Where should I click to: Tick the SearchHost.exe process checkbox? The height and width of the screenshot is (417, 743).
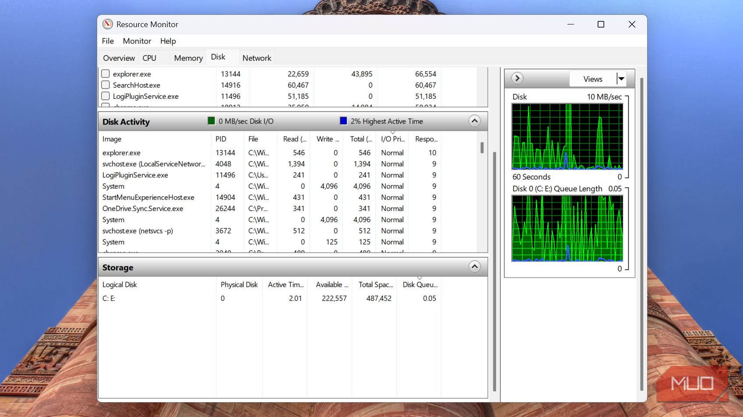coord(106,85)
